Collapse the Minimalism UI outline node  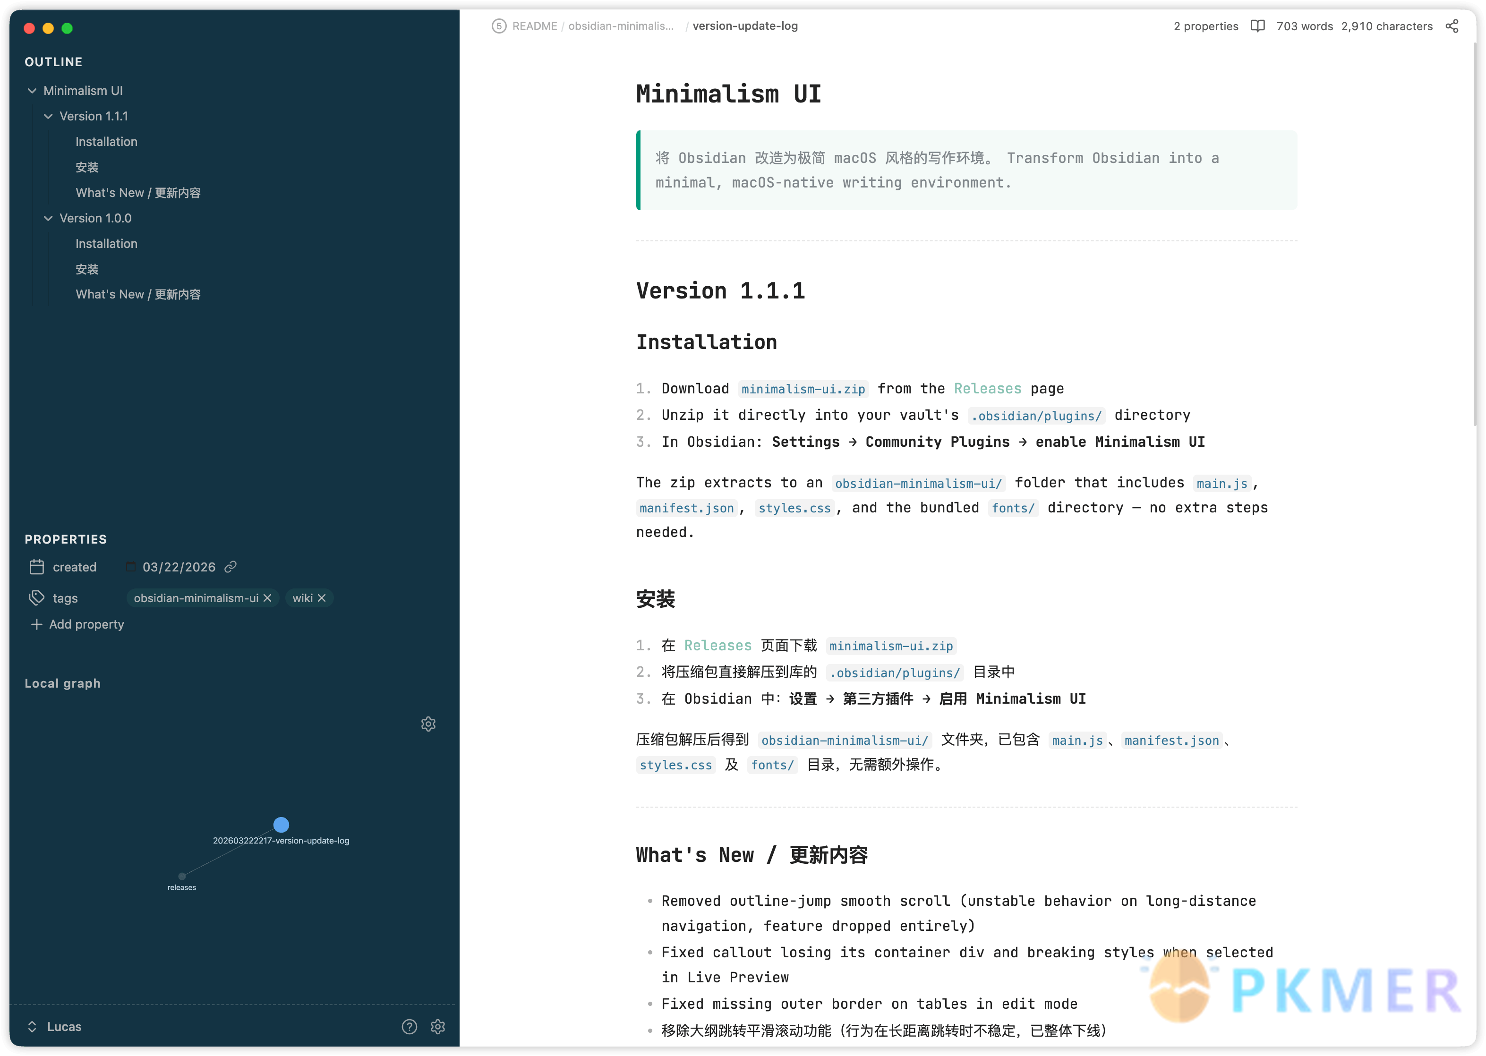coord(32,91)
